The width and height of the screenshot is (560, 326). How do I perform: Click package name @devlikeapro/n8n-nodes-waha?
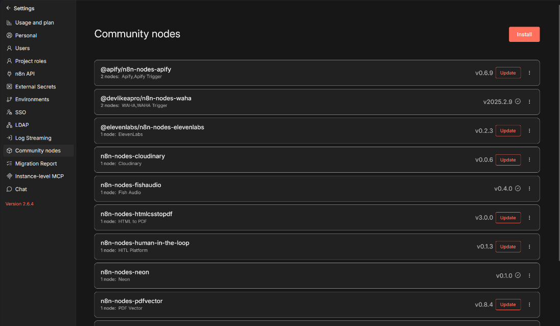click(146, 98)
